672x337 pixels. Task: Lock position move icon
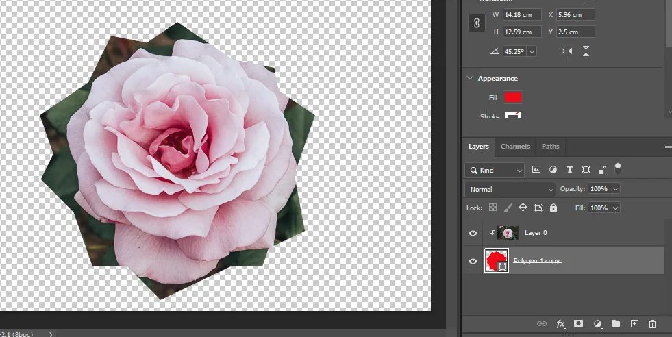pyautogui.click(x=523, y=208)
